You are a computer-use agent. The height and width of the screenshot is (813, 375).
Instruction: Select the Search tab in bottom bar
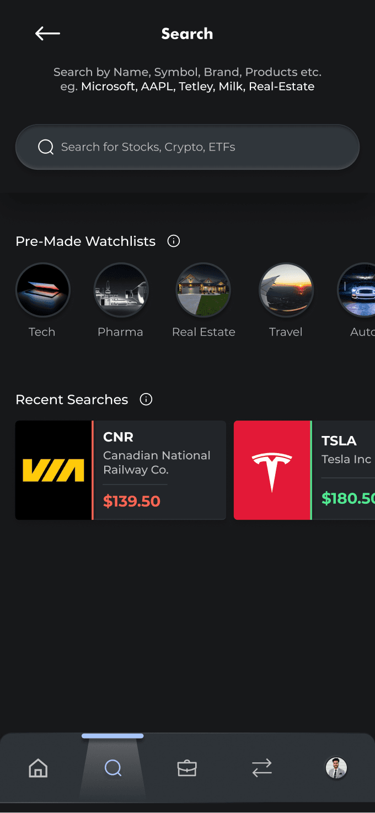click(x=113, y=768)
